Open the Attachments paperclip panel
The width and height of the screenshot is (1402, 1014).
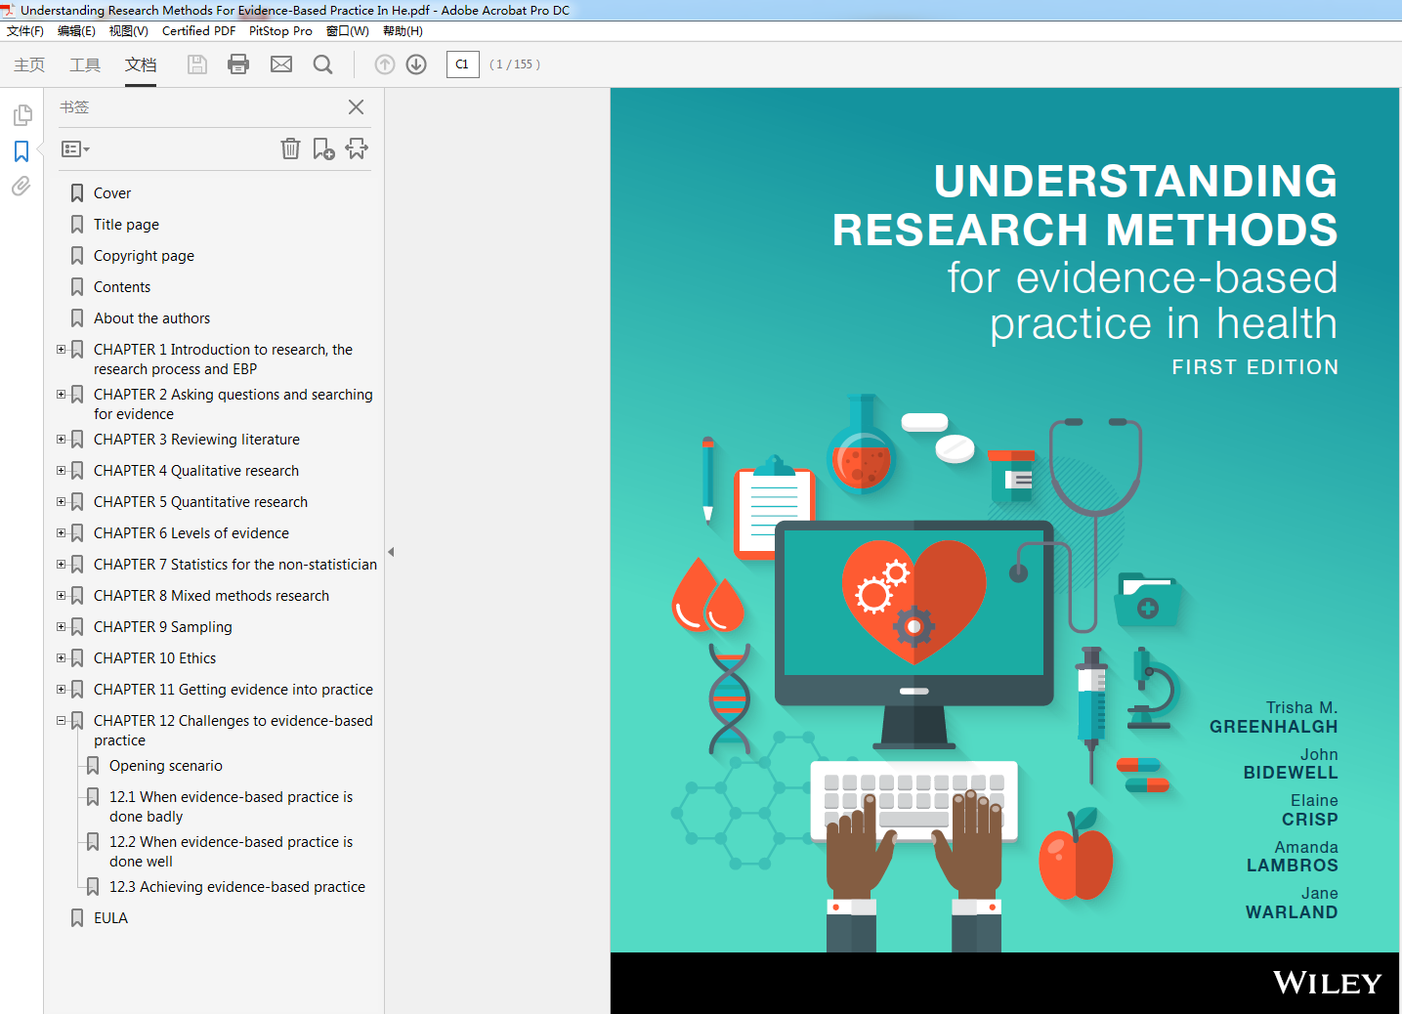click(21, 186)
